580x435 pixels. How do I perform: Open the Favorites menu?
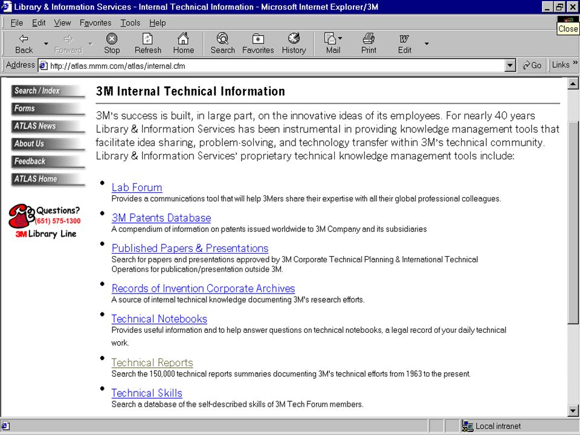point(95,23)
